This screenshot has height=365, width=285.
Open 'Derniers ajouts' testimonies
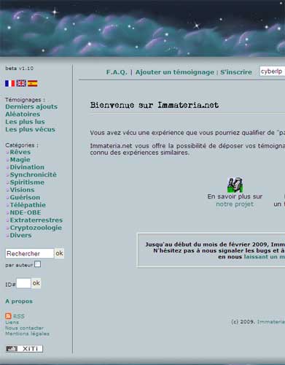point(31,107)
